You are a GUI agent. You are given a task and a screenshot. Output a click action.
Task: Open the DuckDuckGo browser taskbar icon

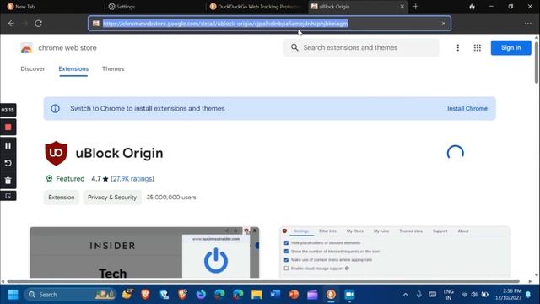[331, 295]
